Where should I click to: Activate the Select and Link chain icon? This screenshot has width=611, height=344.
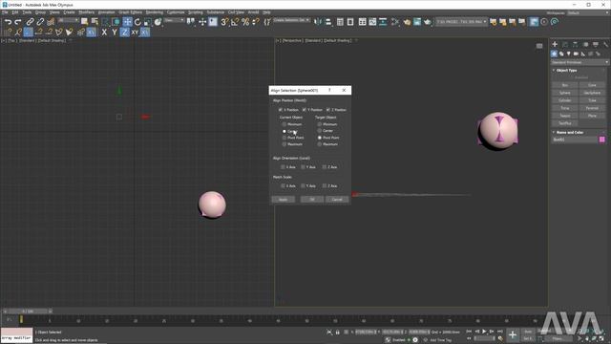pyautogui.click(x=30, y=22)
